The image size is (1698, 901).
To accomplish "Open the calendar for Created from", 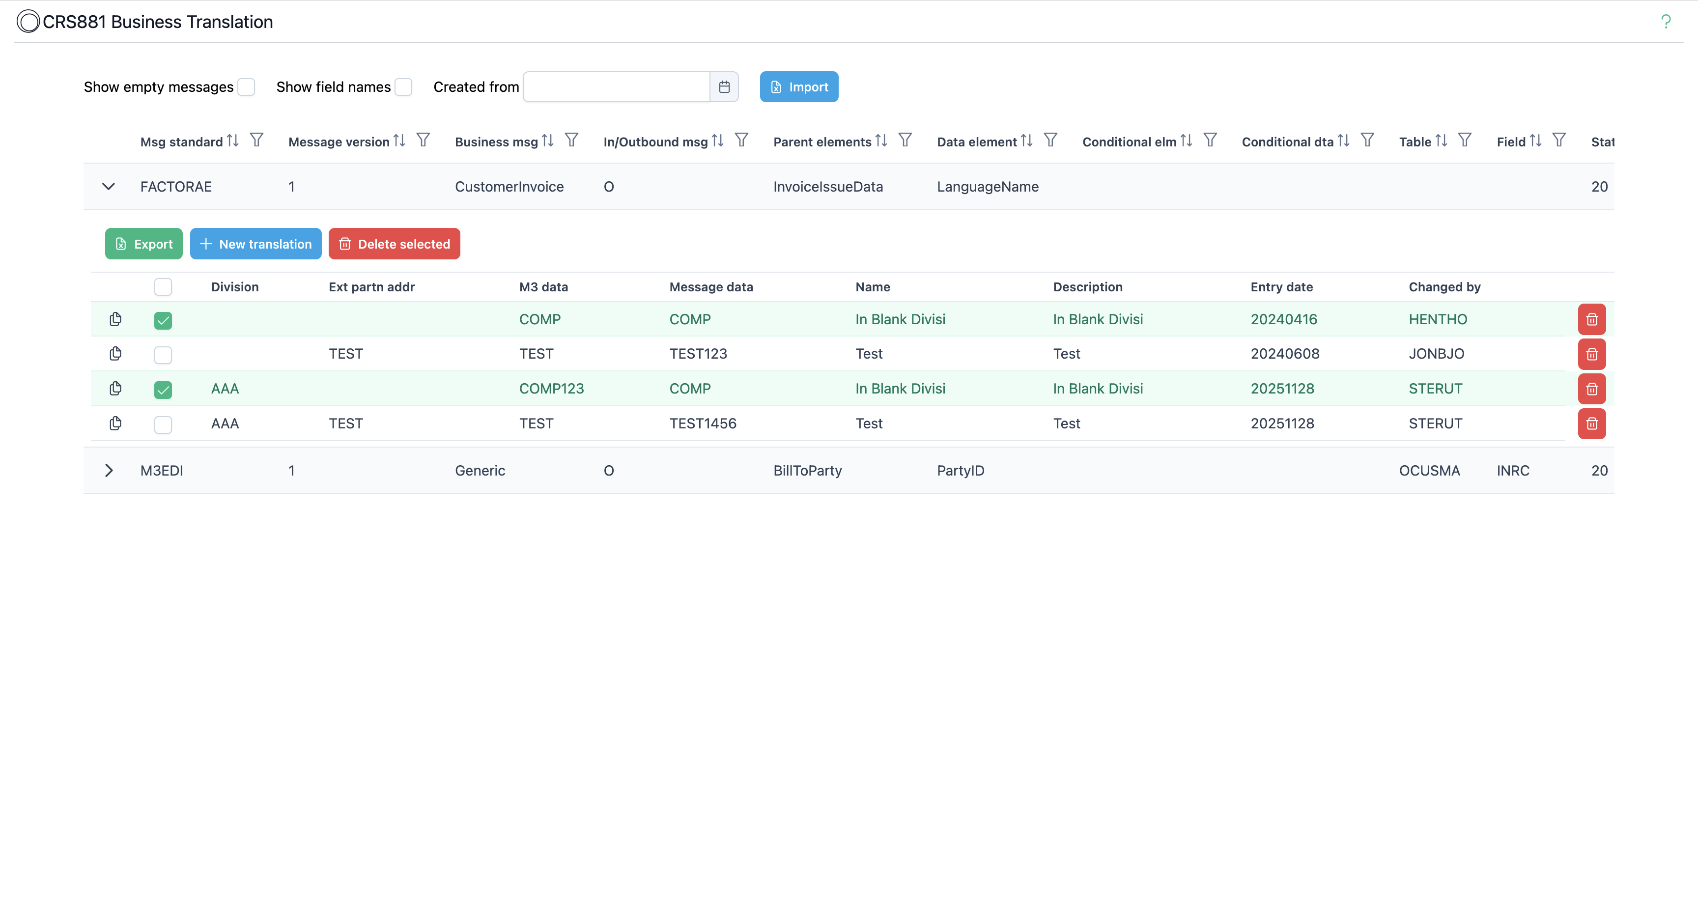I will click(x=724, y=86).
